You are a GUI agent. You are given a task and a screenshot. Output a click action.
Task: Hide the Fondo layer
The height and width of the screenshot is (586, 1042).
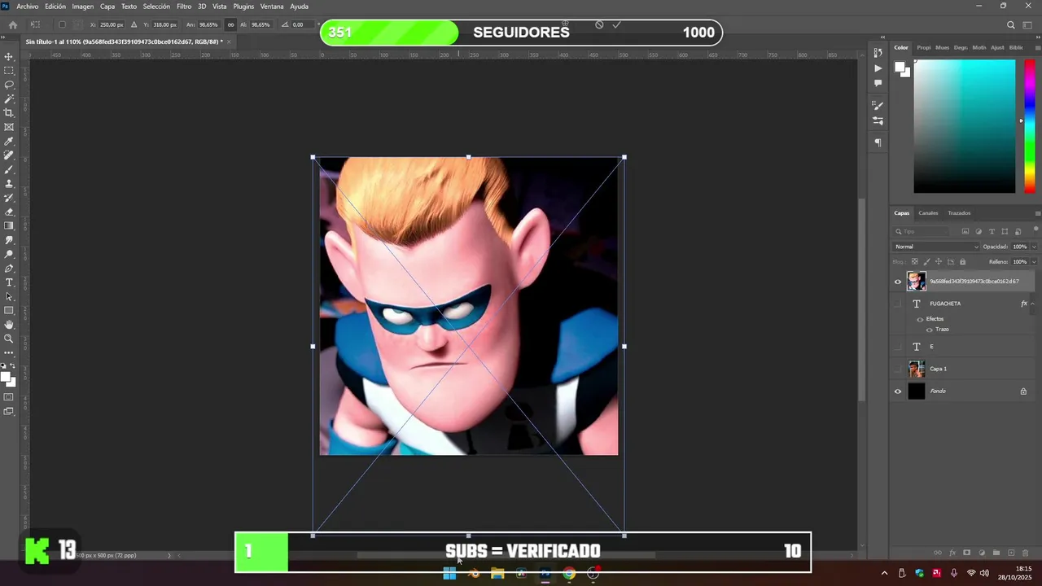click(898, 391)
